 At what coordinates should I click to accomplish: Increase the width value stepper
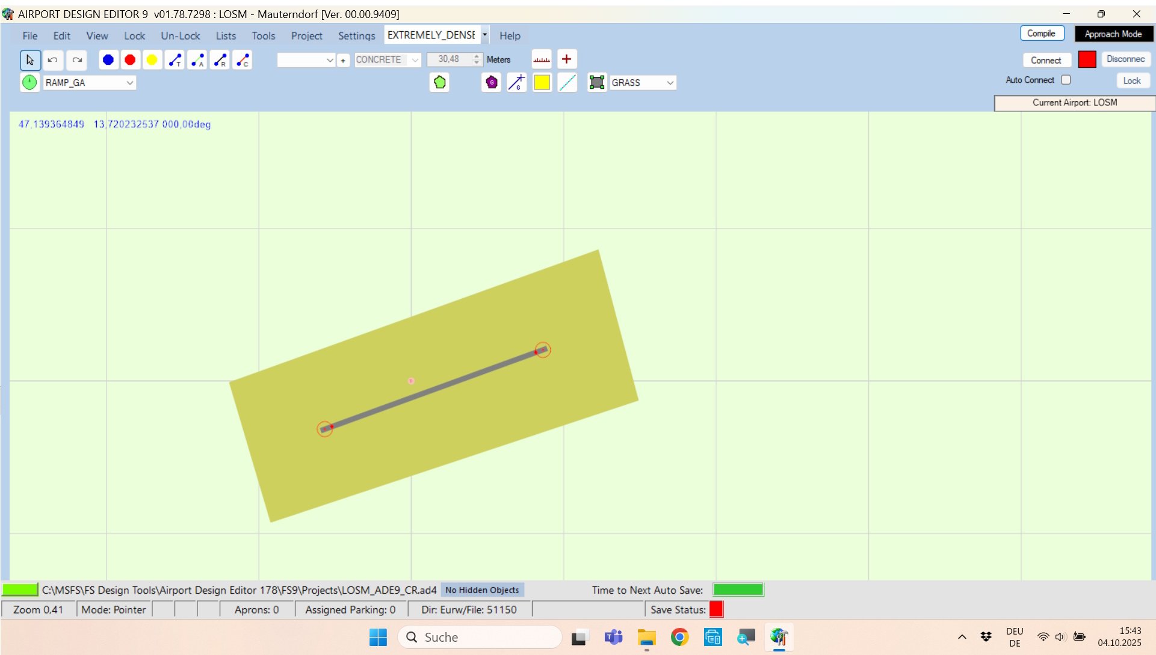(x=477, y=56)
